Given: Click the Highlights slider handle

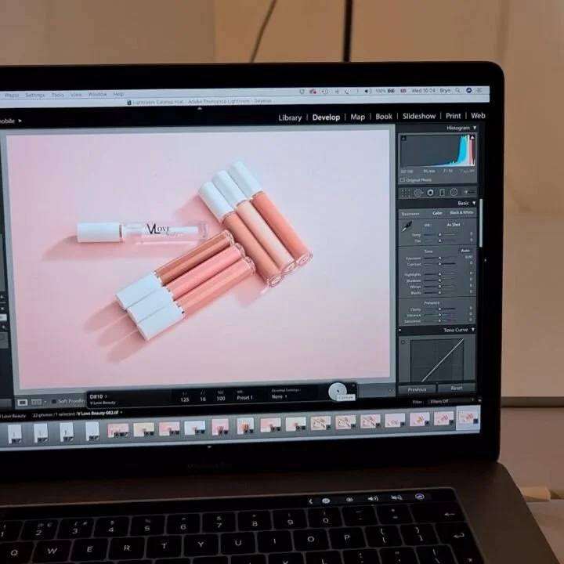Looking at the screenshot, I should [439, 274].
